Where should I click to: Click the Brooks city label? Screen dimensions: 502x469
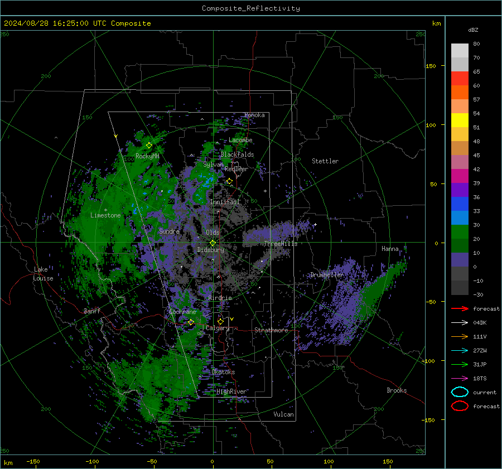[397, 390]
